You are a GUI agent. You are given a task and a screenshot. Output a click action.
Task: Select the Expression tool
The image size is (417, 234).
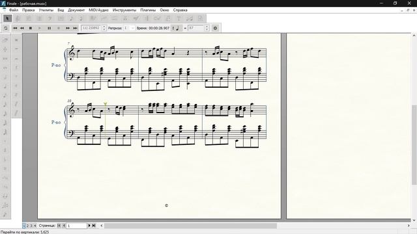tap(136, 18)
